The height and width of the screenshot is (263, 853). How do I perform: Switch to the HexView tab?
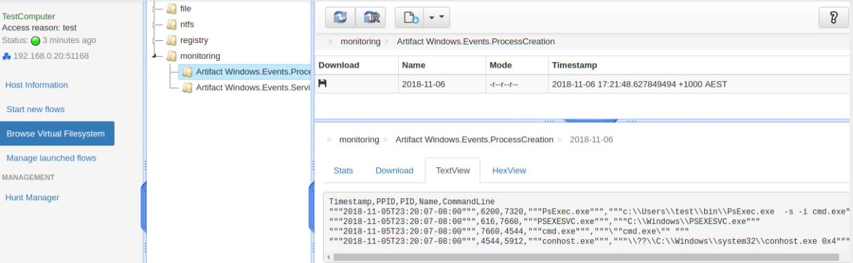coord(509,170)
